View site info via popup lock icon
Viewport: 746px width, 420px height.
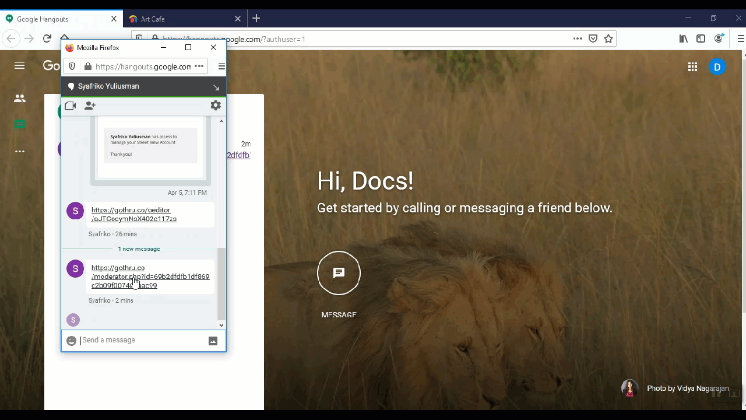pos(88,66)
